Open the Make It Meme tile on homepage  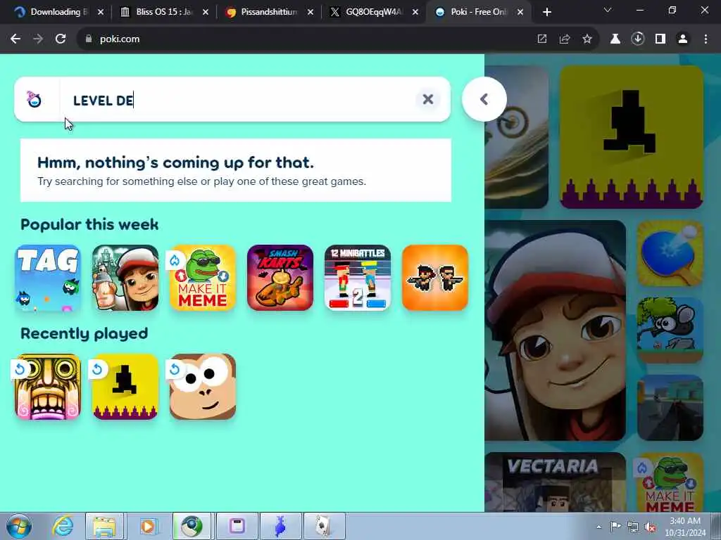(670, 482)
